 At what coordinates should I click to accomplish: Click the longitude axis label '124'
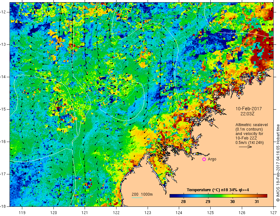pos(179,213)
